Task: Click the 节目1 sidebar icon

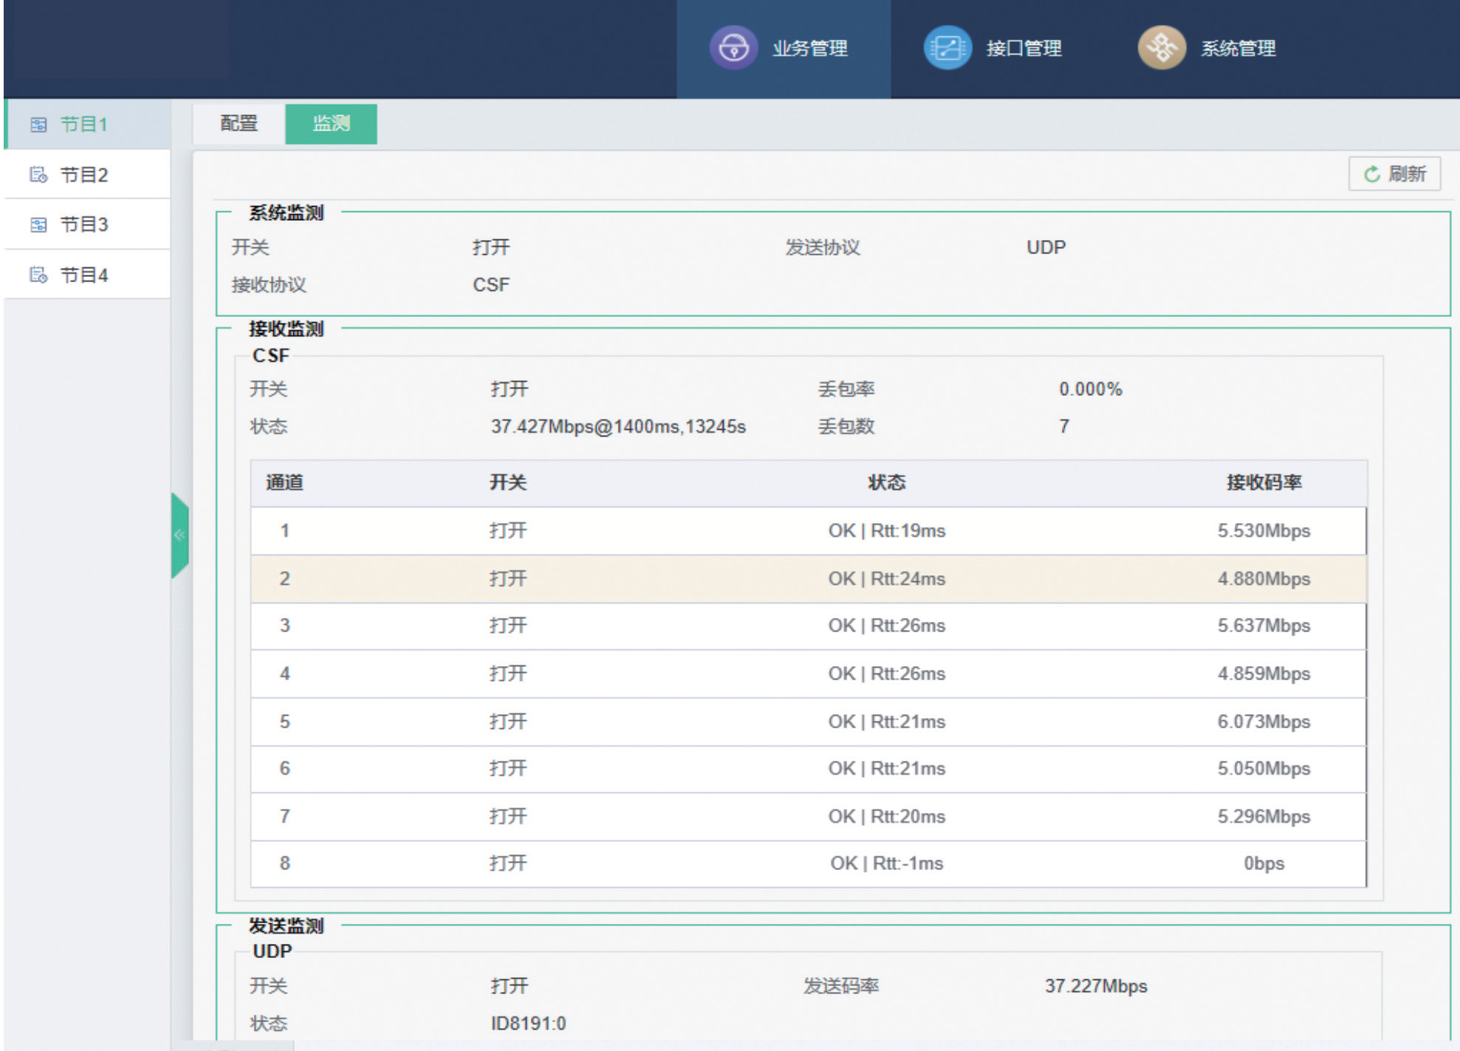Action: click(x=38, y=124)
